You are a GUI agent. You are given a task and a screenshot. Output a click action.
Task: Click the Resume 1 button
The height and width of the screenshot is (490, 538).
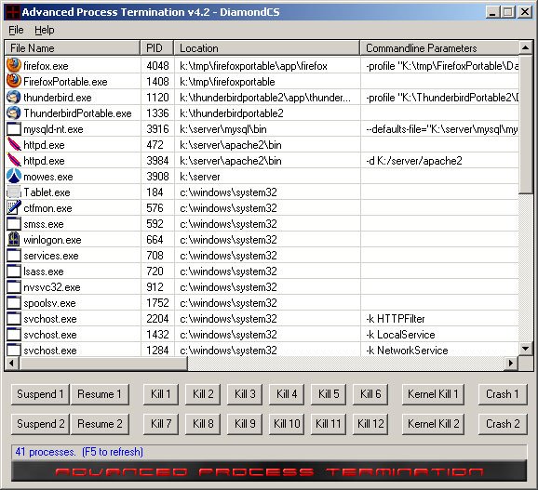(100, 394)
